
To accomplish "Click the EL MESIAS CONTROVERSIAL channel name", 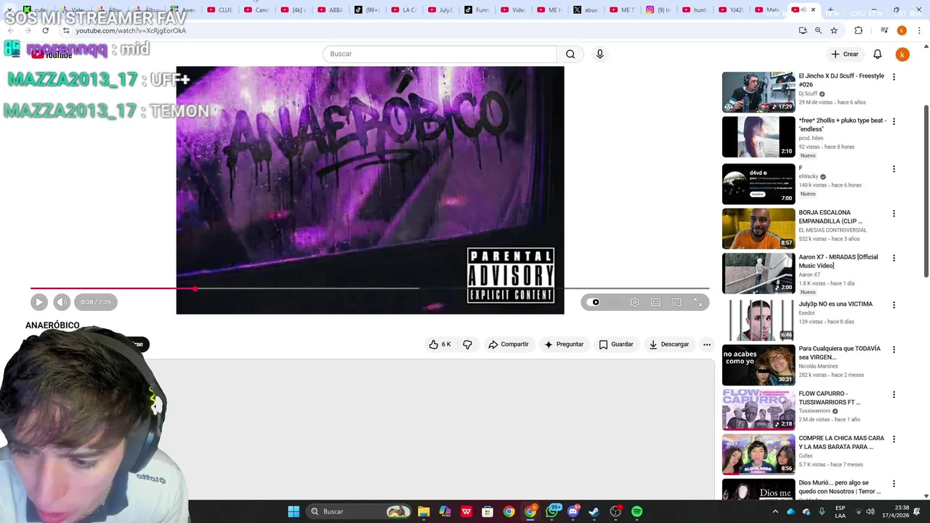I will (x=833, y=230).
